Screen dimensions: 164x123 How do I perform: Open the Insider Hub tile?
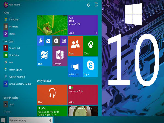point(75,66)
